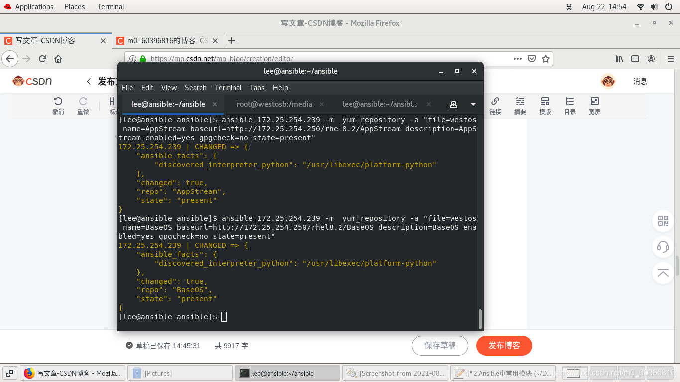Open the terminal Search menu
680x382 pixels.
pos(196,87)
